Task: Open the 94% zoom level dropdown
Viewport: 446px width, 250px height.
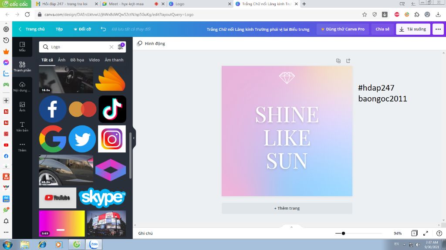Action: [398, 233]
